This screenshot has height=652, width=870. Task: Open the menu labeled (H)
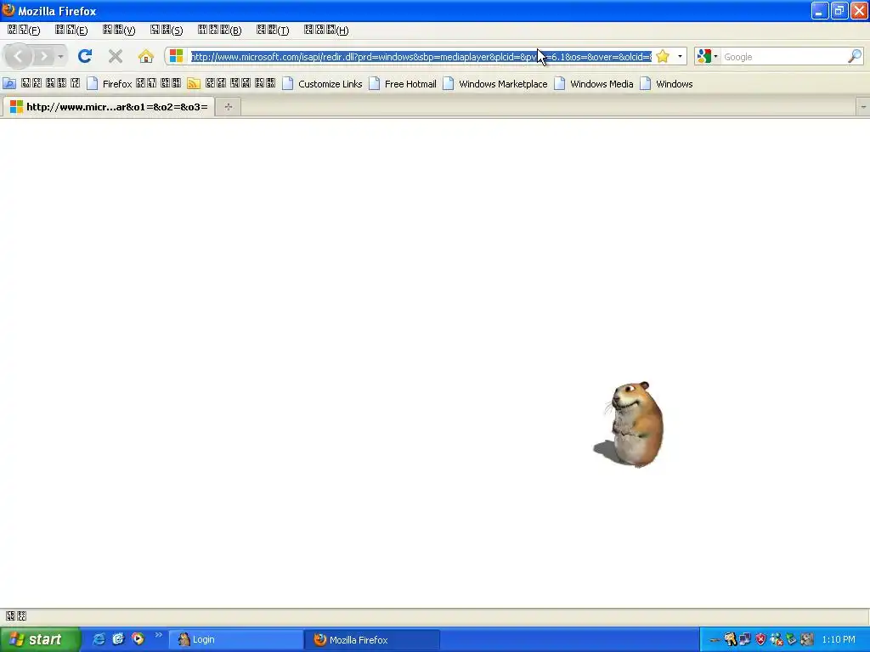(x=326, y=30)
